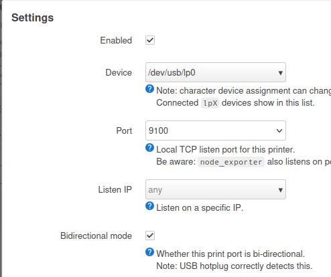Click inside the Port 9100 input field

pyautogui.click(x=210, y=130)
